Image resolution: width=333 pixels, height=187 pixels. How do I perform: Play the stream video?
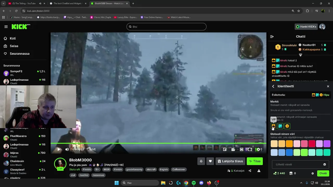(x=59, y=149)
